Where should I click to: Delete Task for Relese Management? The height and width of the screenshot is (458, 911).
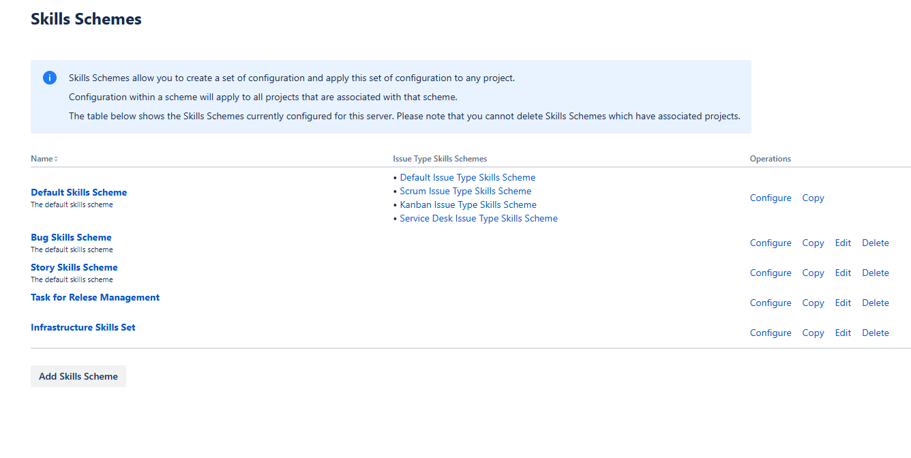point(876,303)
